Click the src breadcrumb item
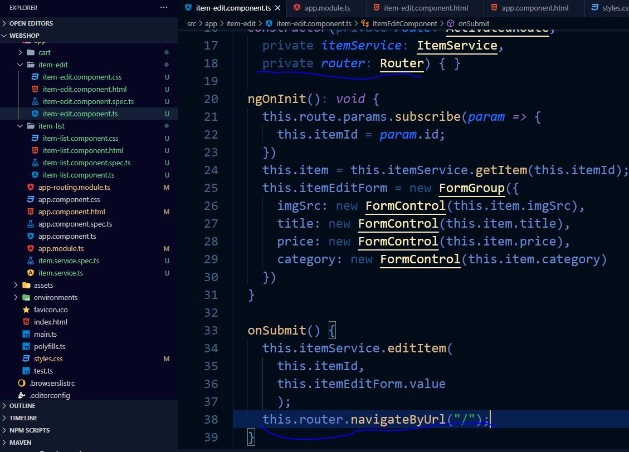629x452 pixels. tap(191, 24)
